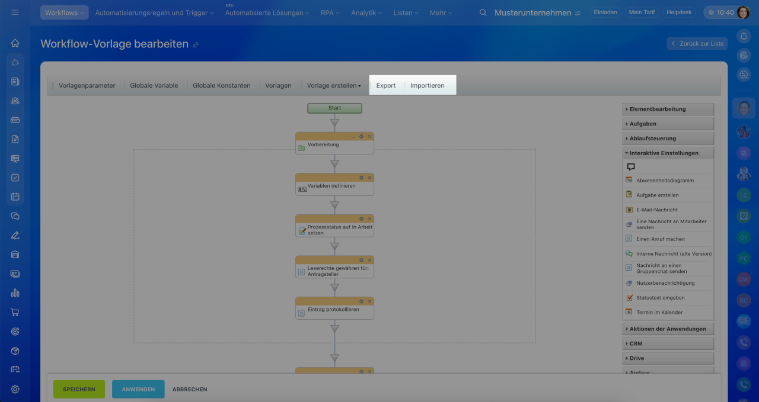The height and width of the screenshot is (402, 759).
Task: Open the Listen dropdown menu
Action: click(x=406, y=12)
